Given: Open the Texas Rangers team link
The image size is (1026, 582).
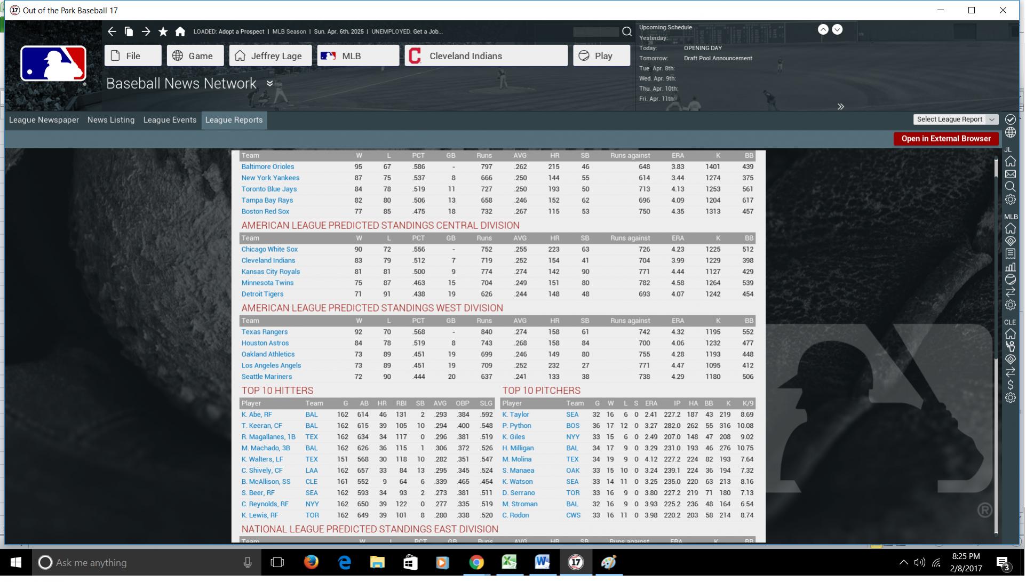Looking at the screenshot, I should pos(264,332).
